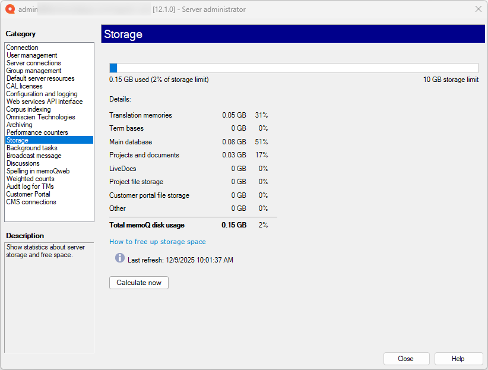Click the How to free up storage space link
The width and height of the screenshot is (488, 370).
pyautogui.click(x=157, y=242)
